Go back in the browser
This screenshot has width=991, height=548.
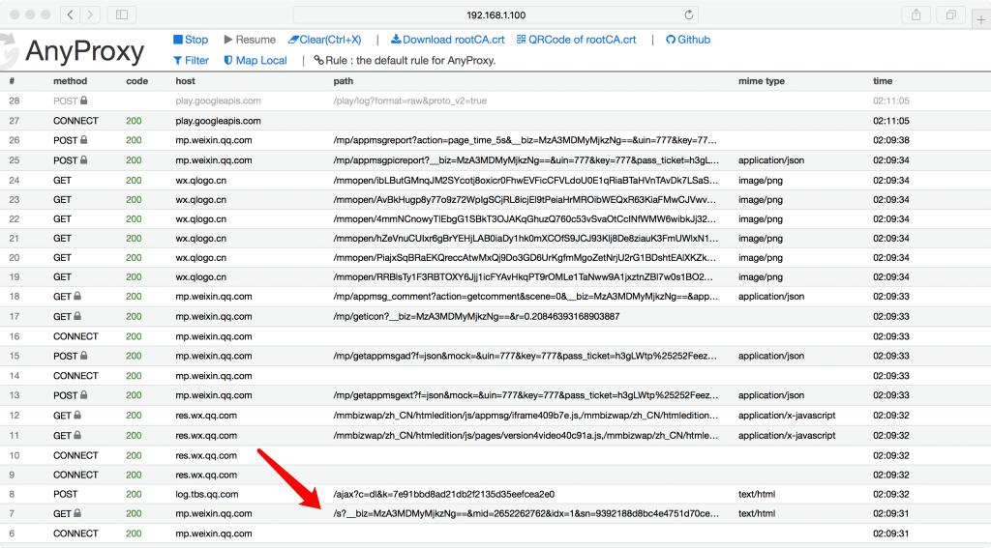tap(70, 14)
